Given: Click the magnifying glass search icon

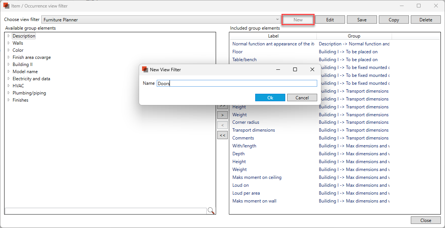Looking at the screenshot, I should (x=211, y=211).
